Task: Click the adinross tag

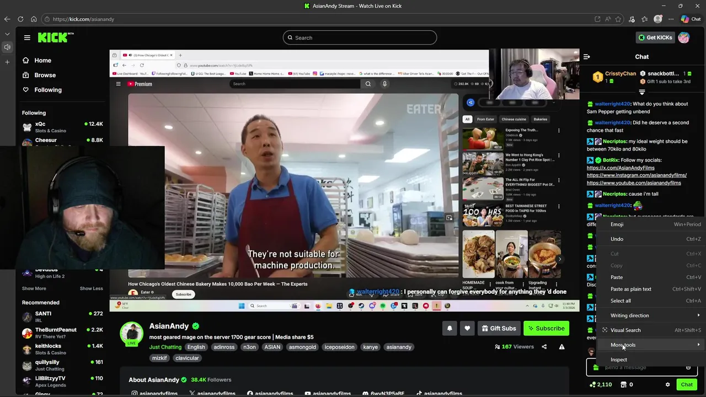Action: 224,347
